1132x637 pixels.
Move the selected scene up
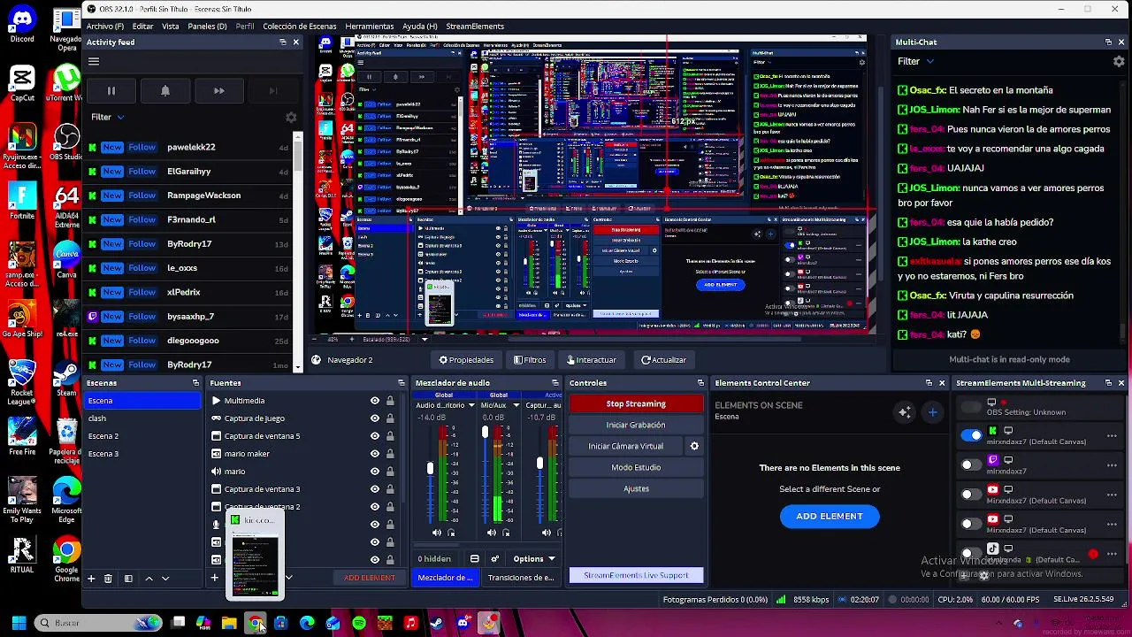149,579
